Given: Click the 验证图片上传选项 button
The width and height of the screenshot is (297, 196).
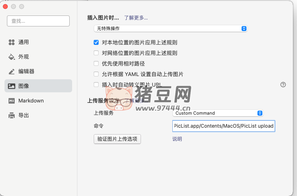Looking at the screenshot, I should point(117,139).
